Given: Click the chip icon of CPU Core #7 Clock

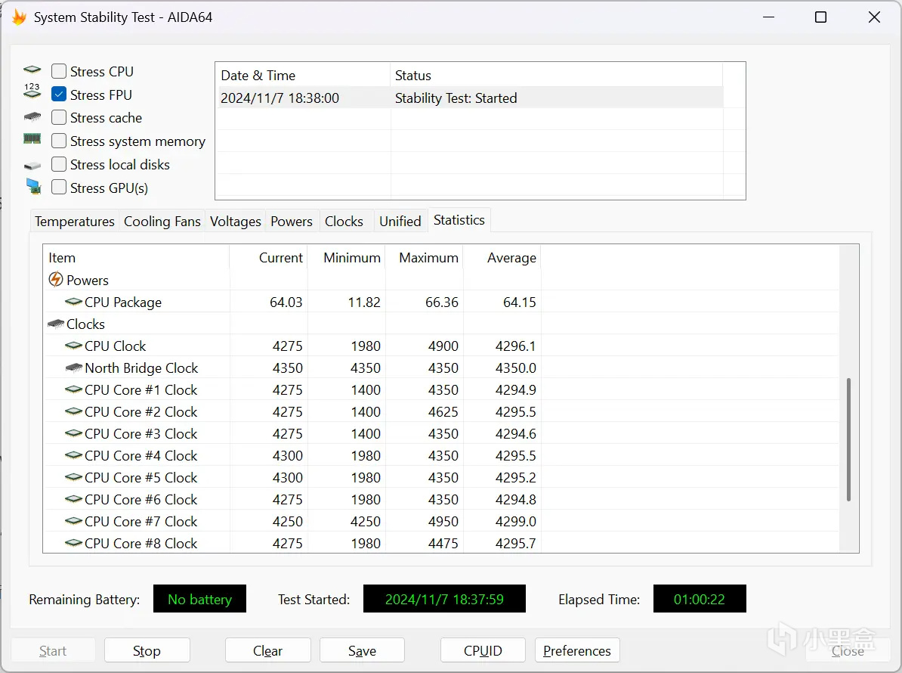Looking at the screenshot, I should pyautogui.click(x=73, y=520).
